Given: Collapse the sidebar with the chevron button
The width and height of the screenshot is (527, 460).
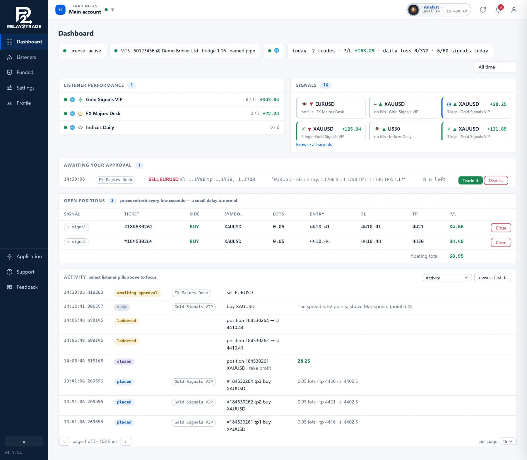Looking at the screenshot, I should [24, 442].
